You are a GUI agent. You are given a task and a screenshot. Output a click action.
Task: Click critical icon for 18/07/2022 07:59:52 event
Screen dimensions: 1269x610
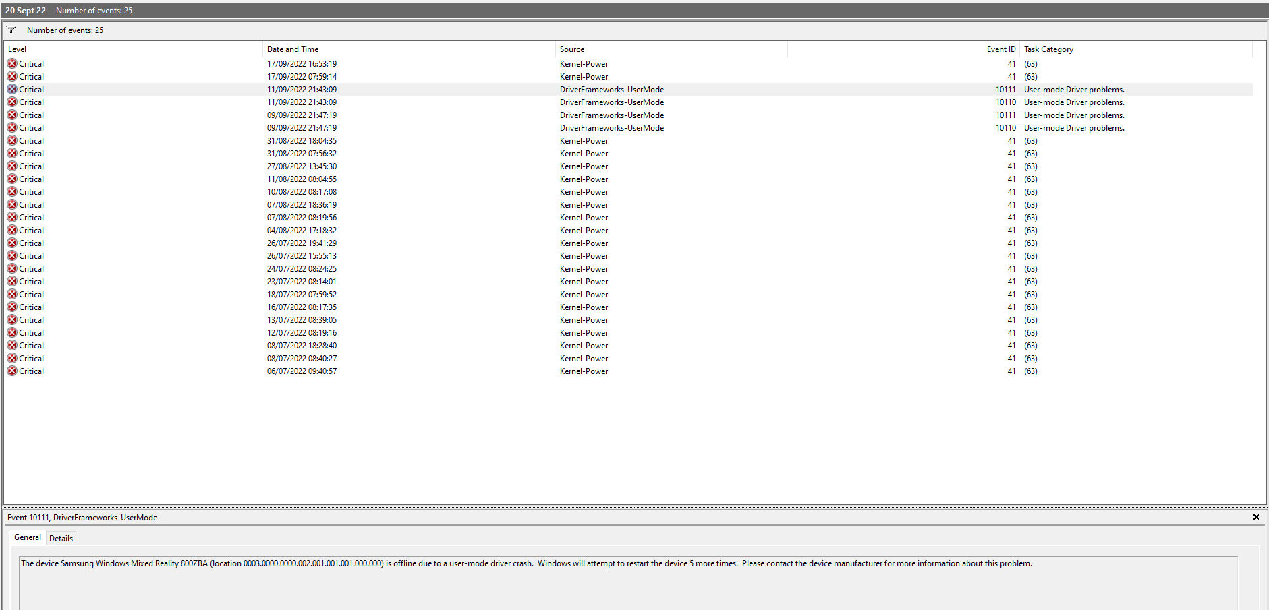point(12,294)
